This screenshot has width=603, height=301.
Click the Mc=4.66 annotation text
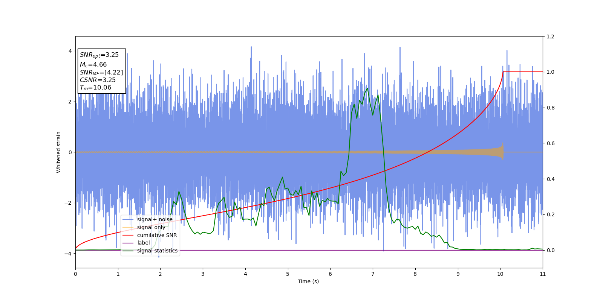pyautogui.click(x=93, y=65)
